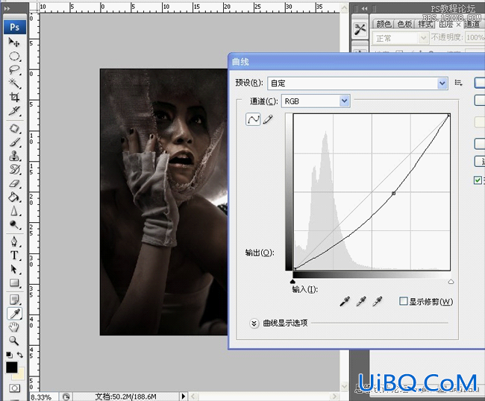Open the preset options menu icon
Image resolution: width=485 pixels, height=401 pixels.
click(x=458, y=83)
